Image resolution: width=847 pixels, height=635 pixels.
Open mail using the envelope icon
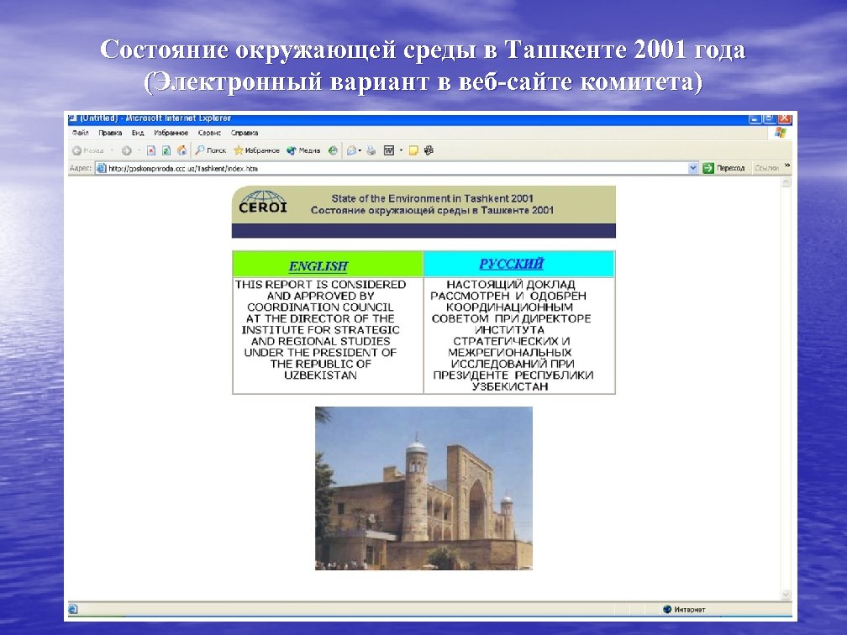(353, 151)
